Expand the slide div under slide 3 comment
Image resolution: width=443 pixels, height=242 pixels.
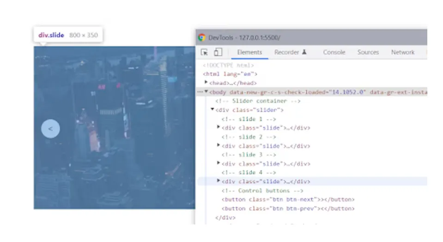tap(218, 163)
